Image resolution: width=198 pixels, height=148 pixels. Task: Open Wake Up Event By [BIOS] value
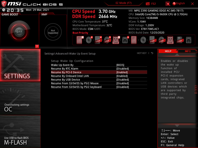click(120, 65)
